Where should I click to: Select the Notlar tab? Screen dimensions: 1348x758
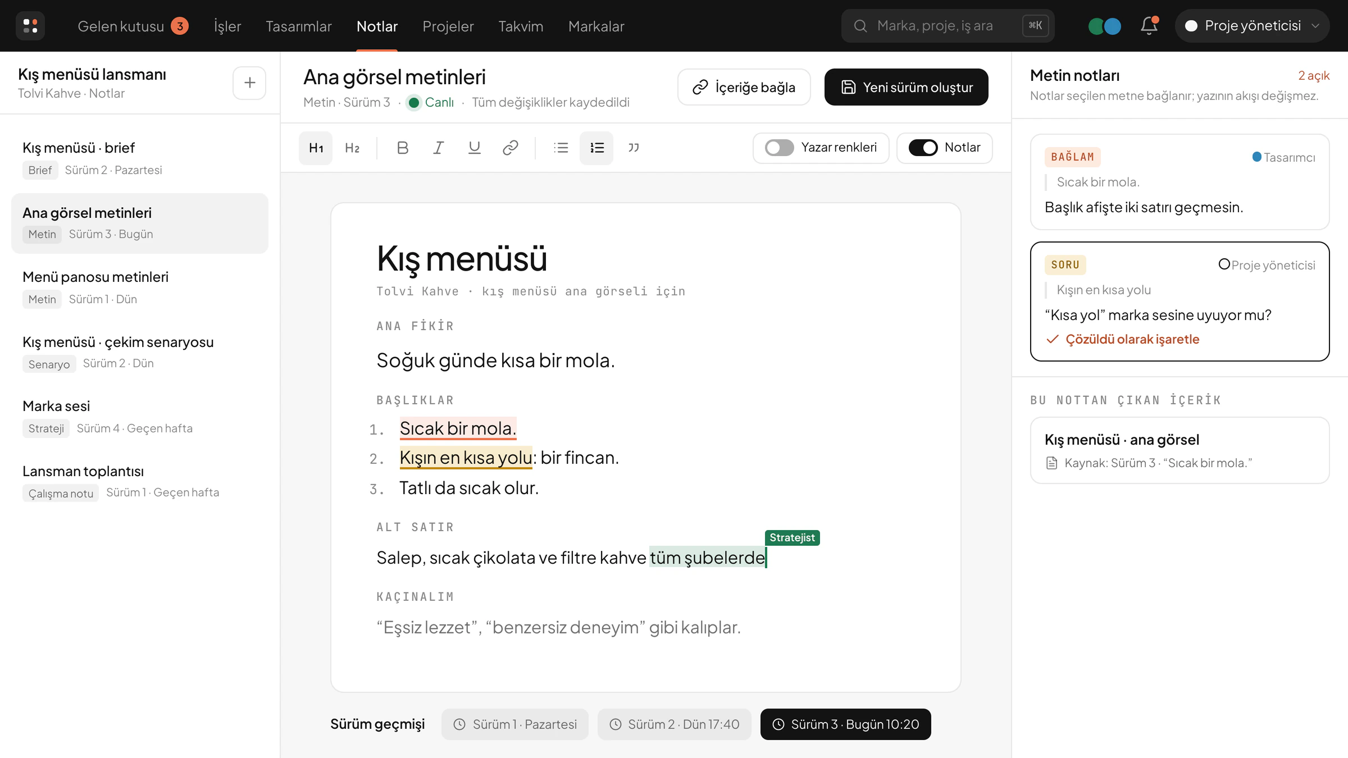(x=377, y=26)
